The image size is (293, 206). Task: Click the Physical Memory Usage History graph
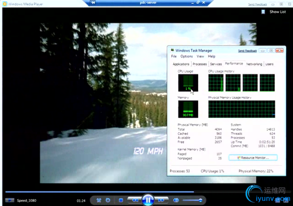pos(241,109)
